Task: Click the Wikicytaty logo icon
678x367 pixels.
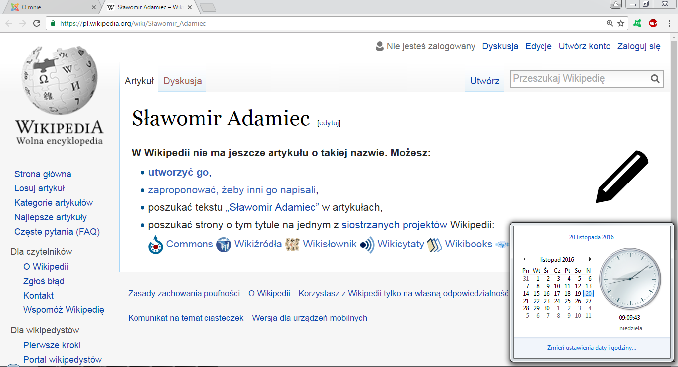Action: (367, 245)
